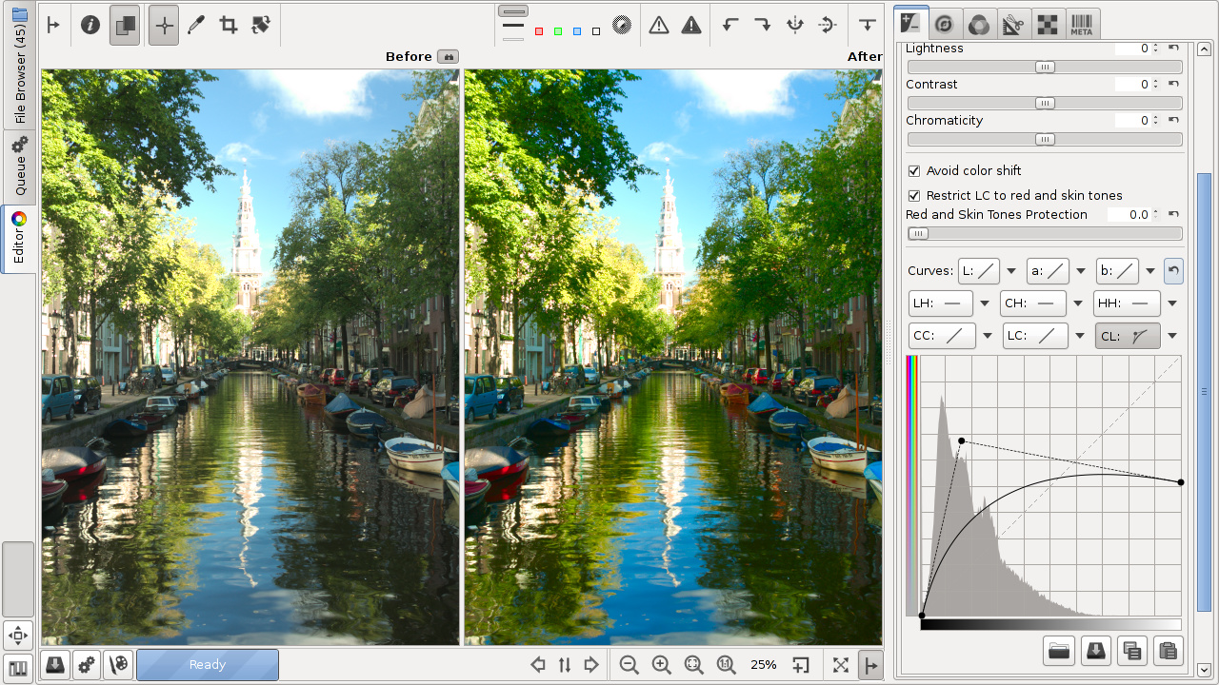The image size is (1219, 685).
Task: Click the zoom in magnifier
Action: 661,665
